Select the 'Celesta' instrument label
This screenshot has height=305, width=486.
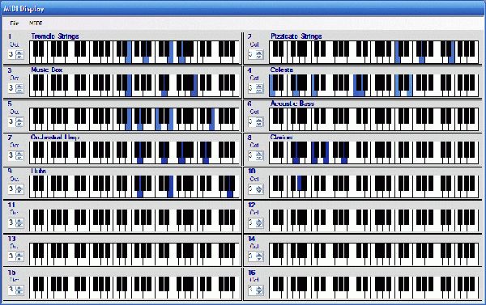282,70
